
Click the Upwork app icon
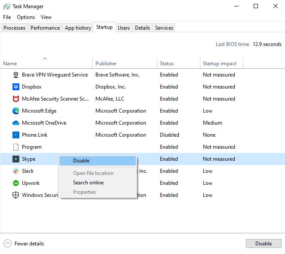pyautogui.click(x=16, y=183)
